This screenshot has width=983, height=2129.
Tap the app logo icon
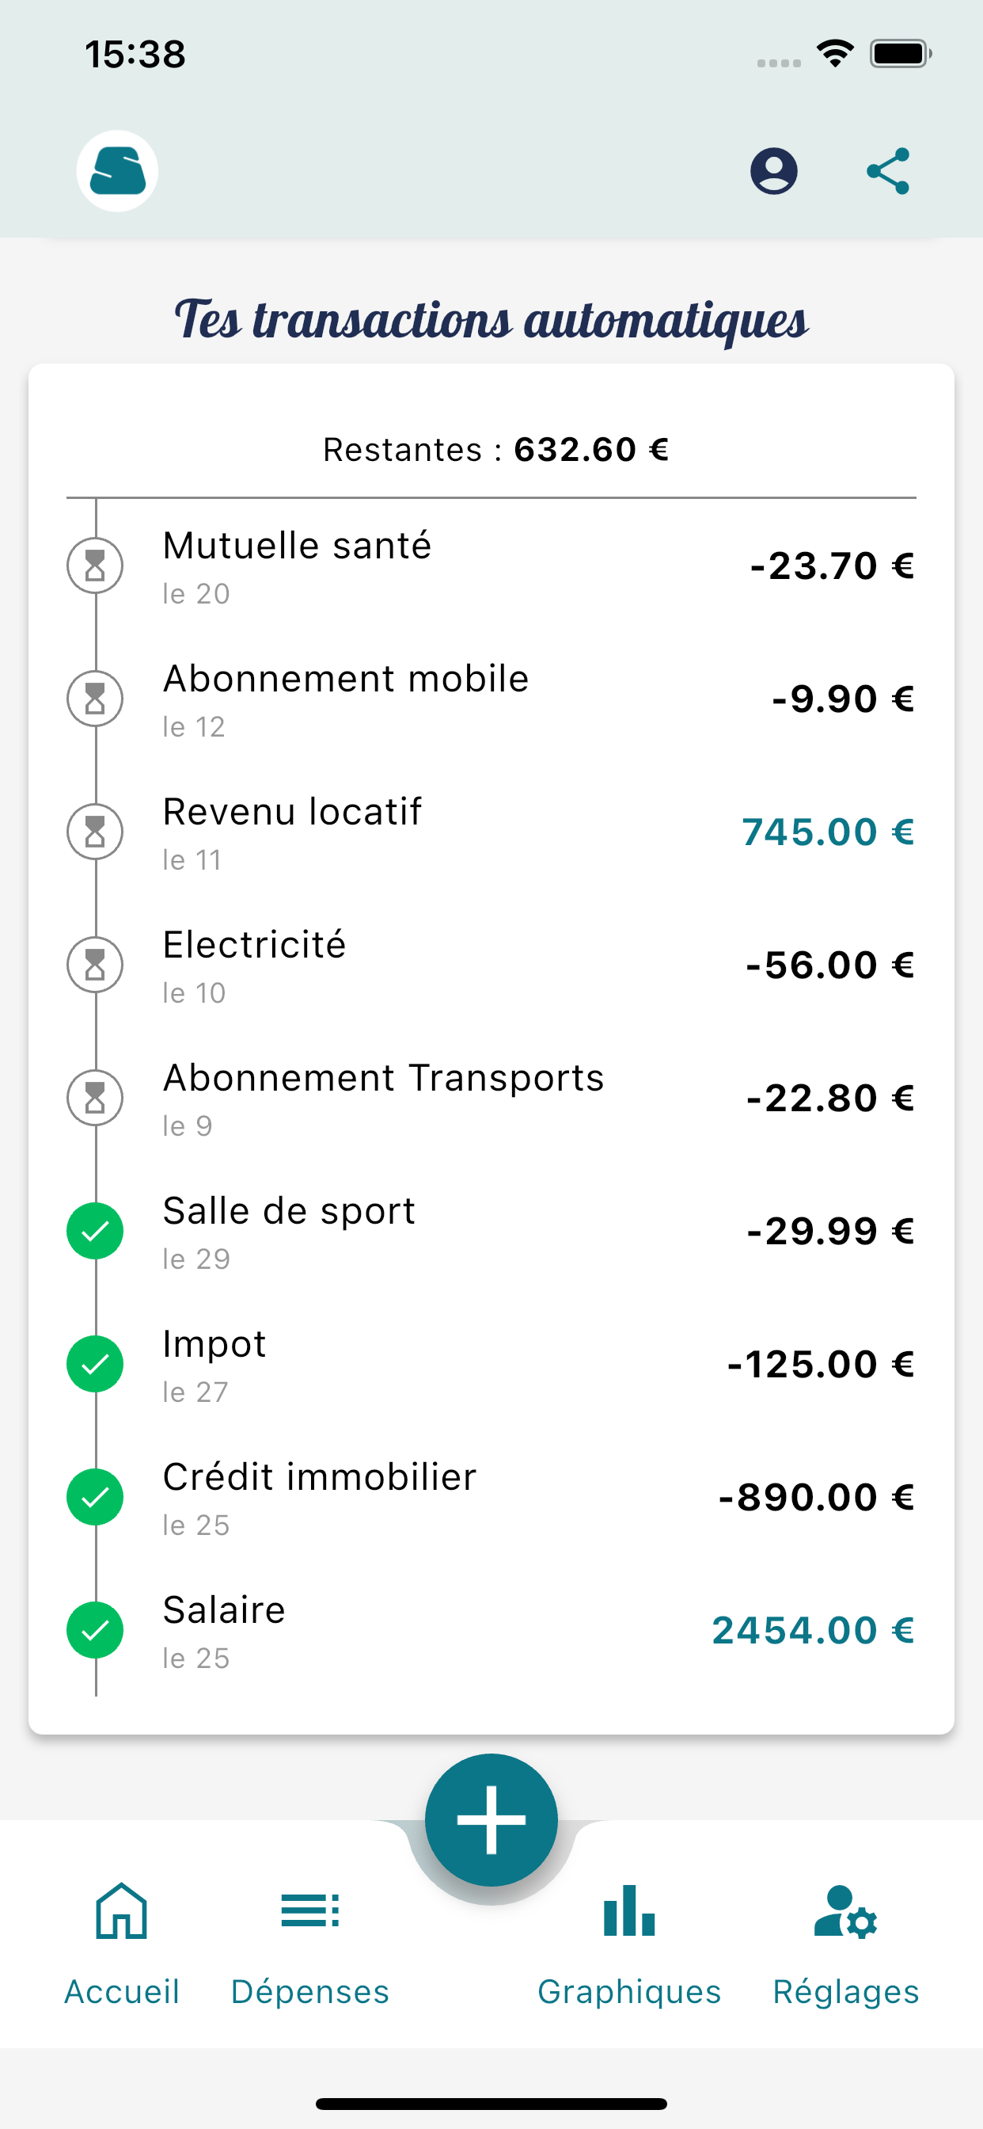click(x=117, y=171)
